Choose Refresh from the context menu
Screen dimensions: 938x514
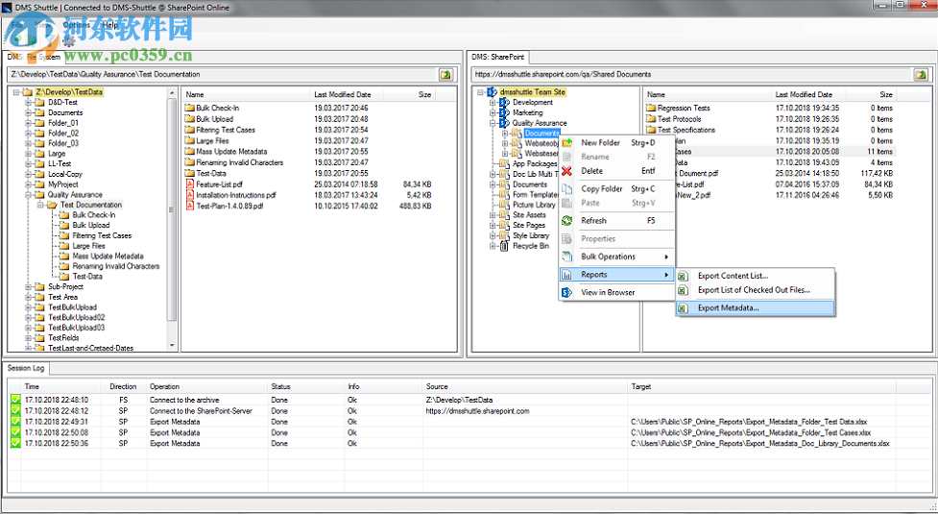click(x=616, y=220)
